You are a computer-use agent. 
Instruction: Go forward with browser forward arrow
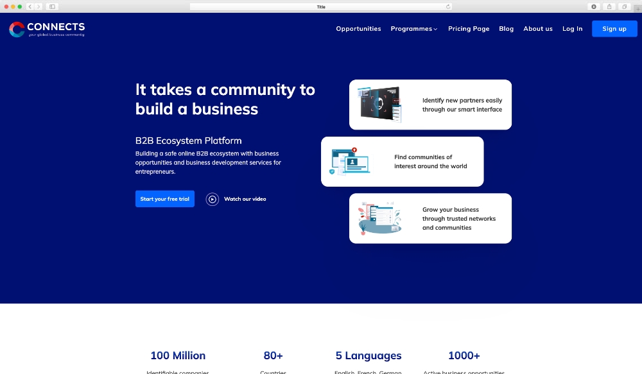click(39, 6)
